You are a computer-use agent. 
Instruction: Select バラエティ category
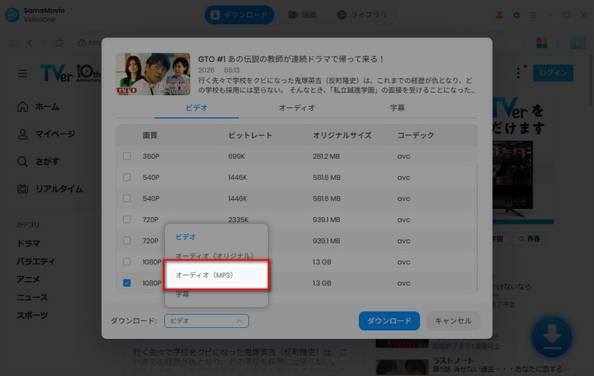point(36,262)
